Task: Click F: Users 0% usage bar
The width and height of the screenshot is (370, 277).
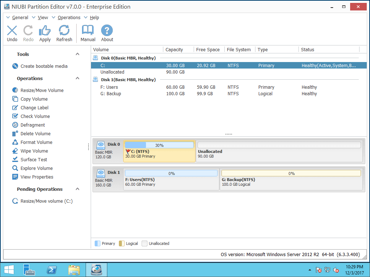Action: pos(171,173)
